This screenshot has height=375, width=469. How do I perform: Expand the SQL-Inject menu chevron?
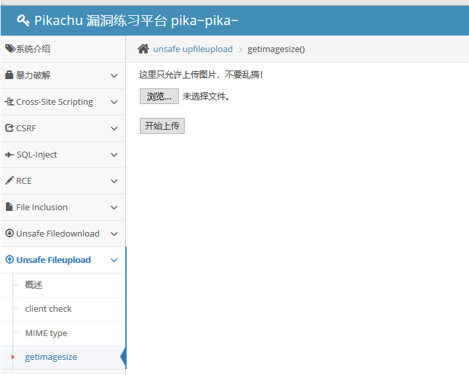pyautogui.click(x=114, y=155)
